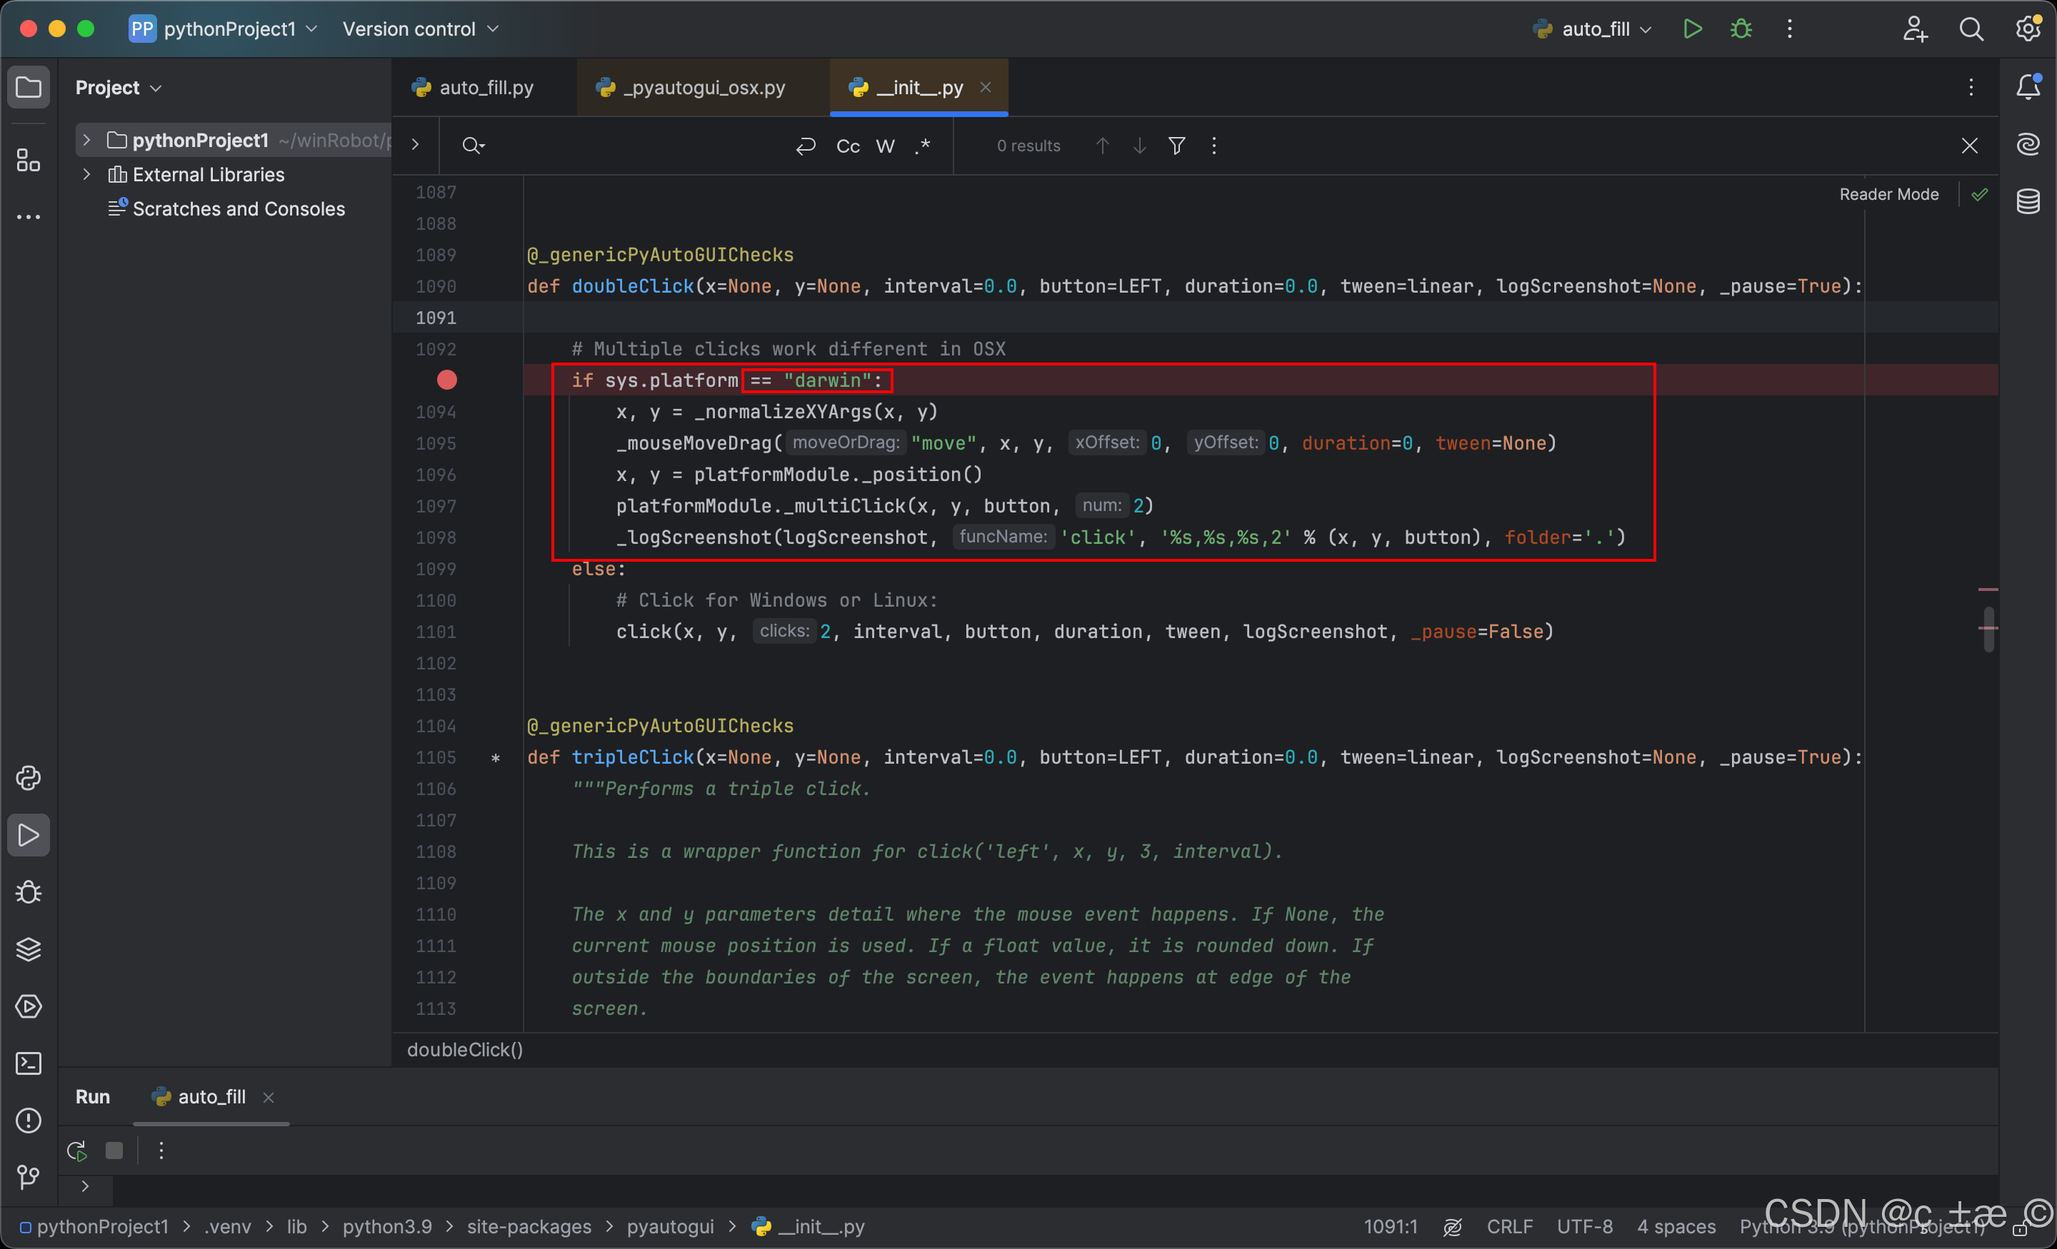Click the line 1091:1 position indicator

coord(1389,1225)
